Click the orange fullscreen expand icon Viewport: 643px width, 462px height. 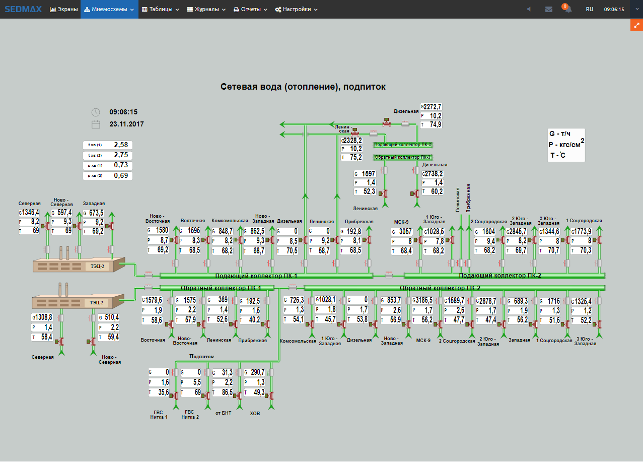(636, 25)
